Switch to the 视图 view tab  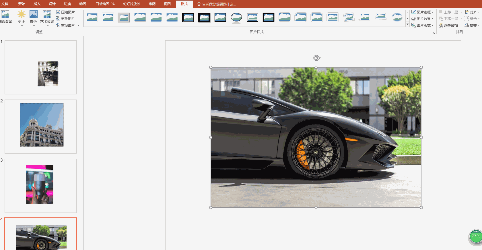coord(167,4)
